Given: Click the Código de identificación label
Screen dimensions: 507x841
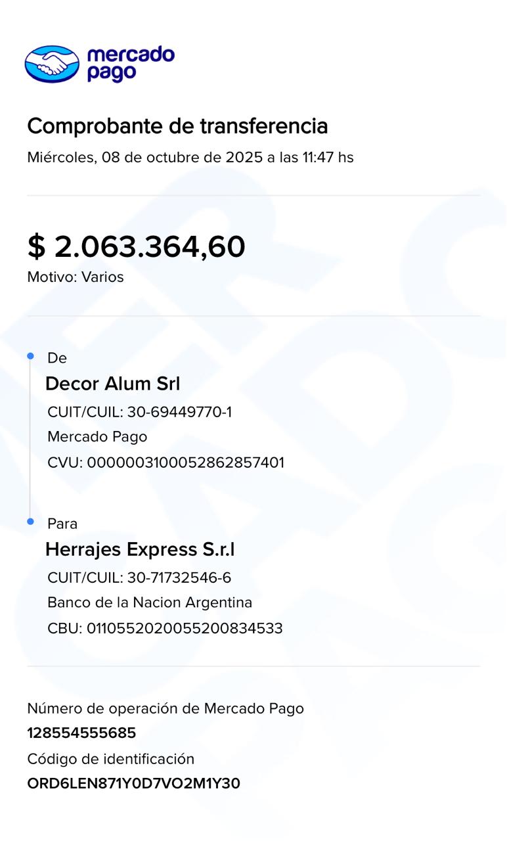Looking at the screenshot, I should (x=111, y=759).
